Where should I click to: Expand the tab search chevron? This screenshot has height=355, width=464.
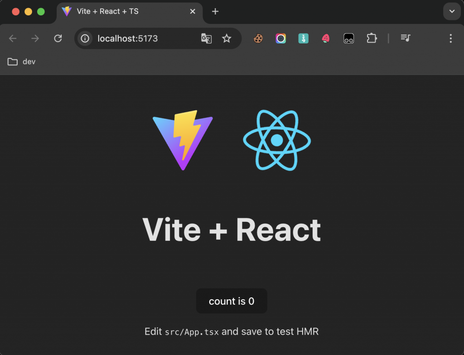[452, 11]
